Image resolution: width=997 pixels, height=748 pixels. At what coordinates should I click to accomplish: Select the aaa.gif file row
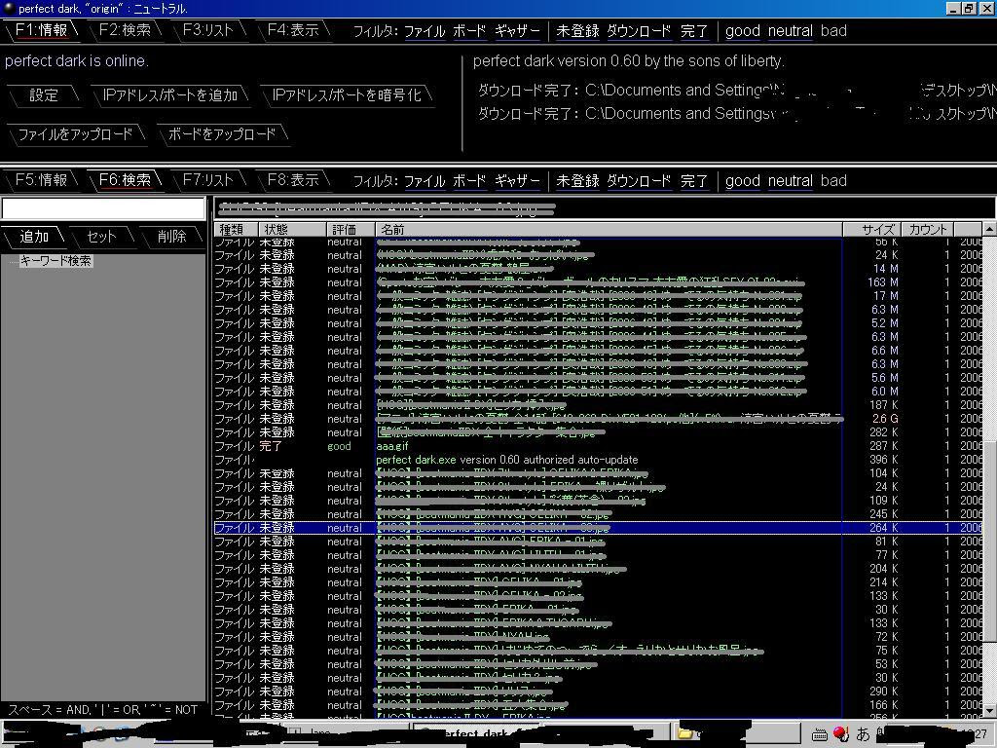click(598, 446)
